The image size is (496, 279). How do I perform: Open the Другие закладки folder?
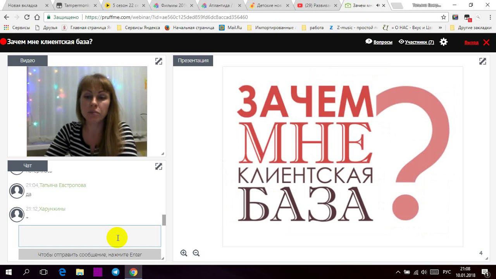point(470,28)
